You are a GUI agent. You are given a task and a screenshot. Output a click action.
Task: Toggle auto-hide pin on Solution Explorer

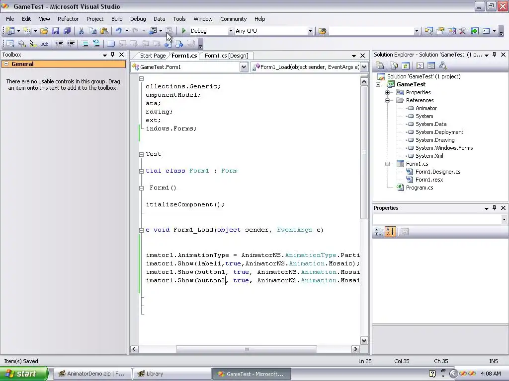(495, 55)
